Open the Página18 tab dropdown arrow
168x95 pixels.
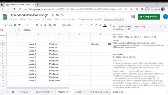[x=70, y=92]
